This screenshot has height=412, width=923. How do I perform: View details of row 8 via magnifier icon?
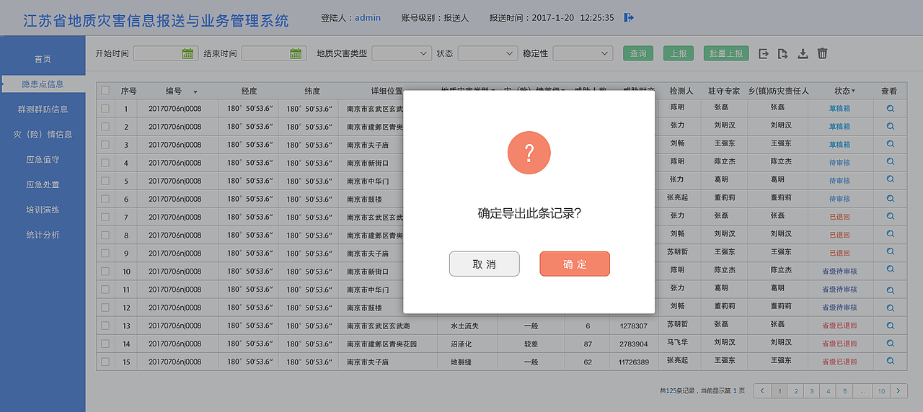[891, 234]
